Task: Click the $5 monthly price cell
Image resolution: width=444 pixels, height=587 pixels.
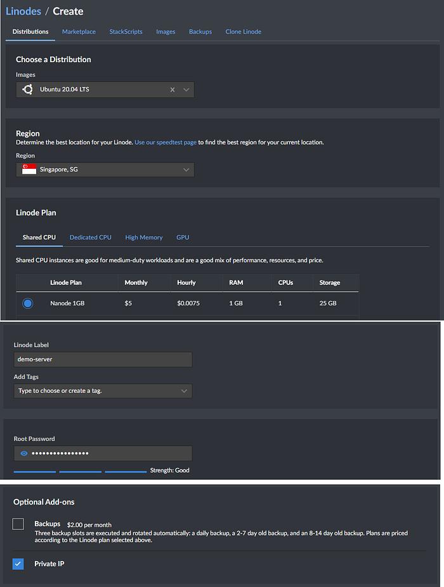Action: tap(128, 303)
